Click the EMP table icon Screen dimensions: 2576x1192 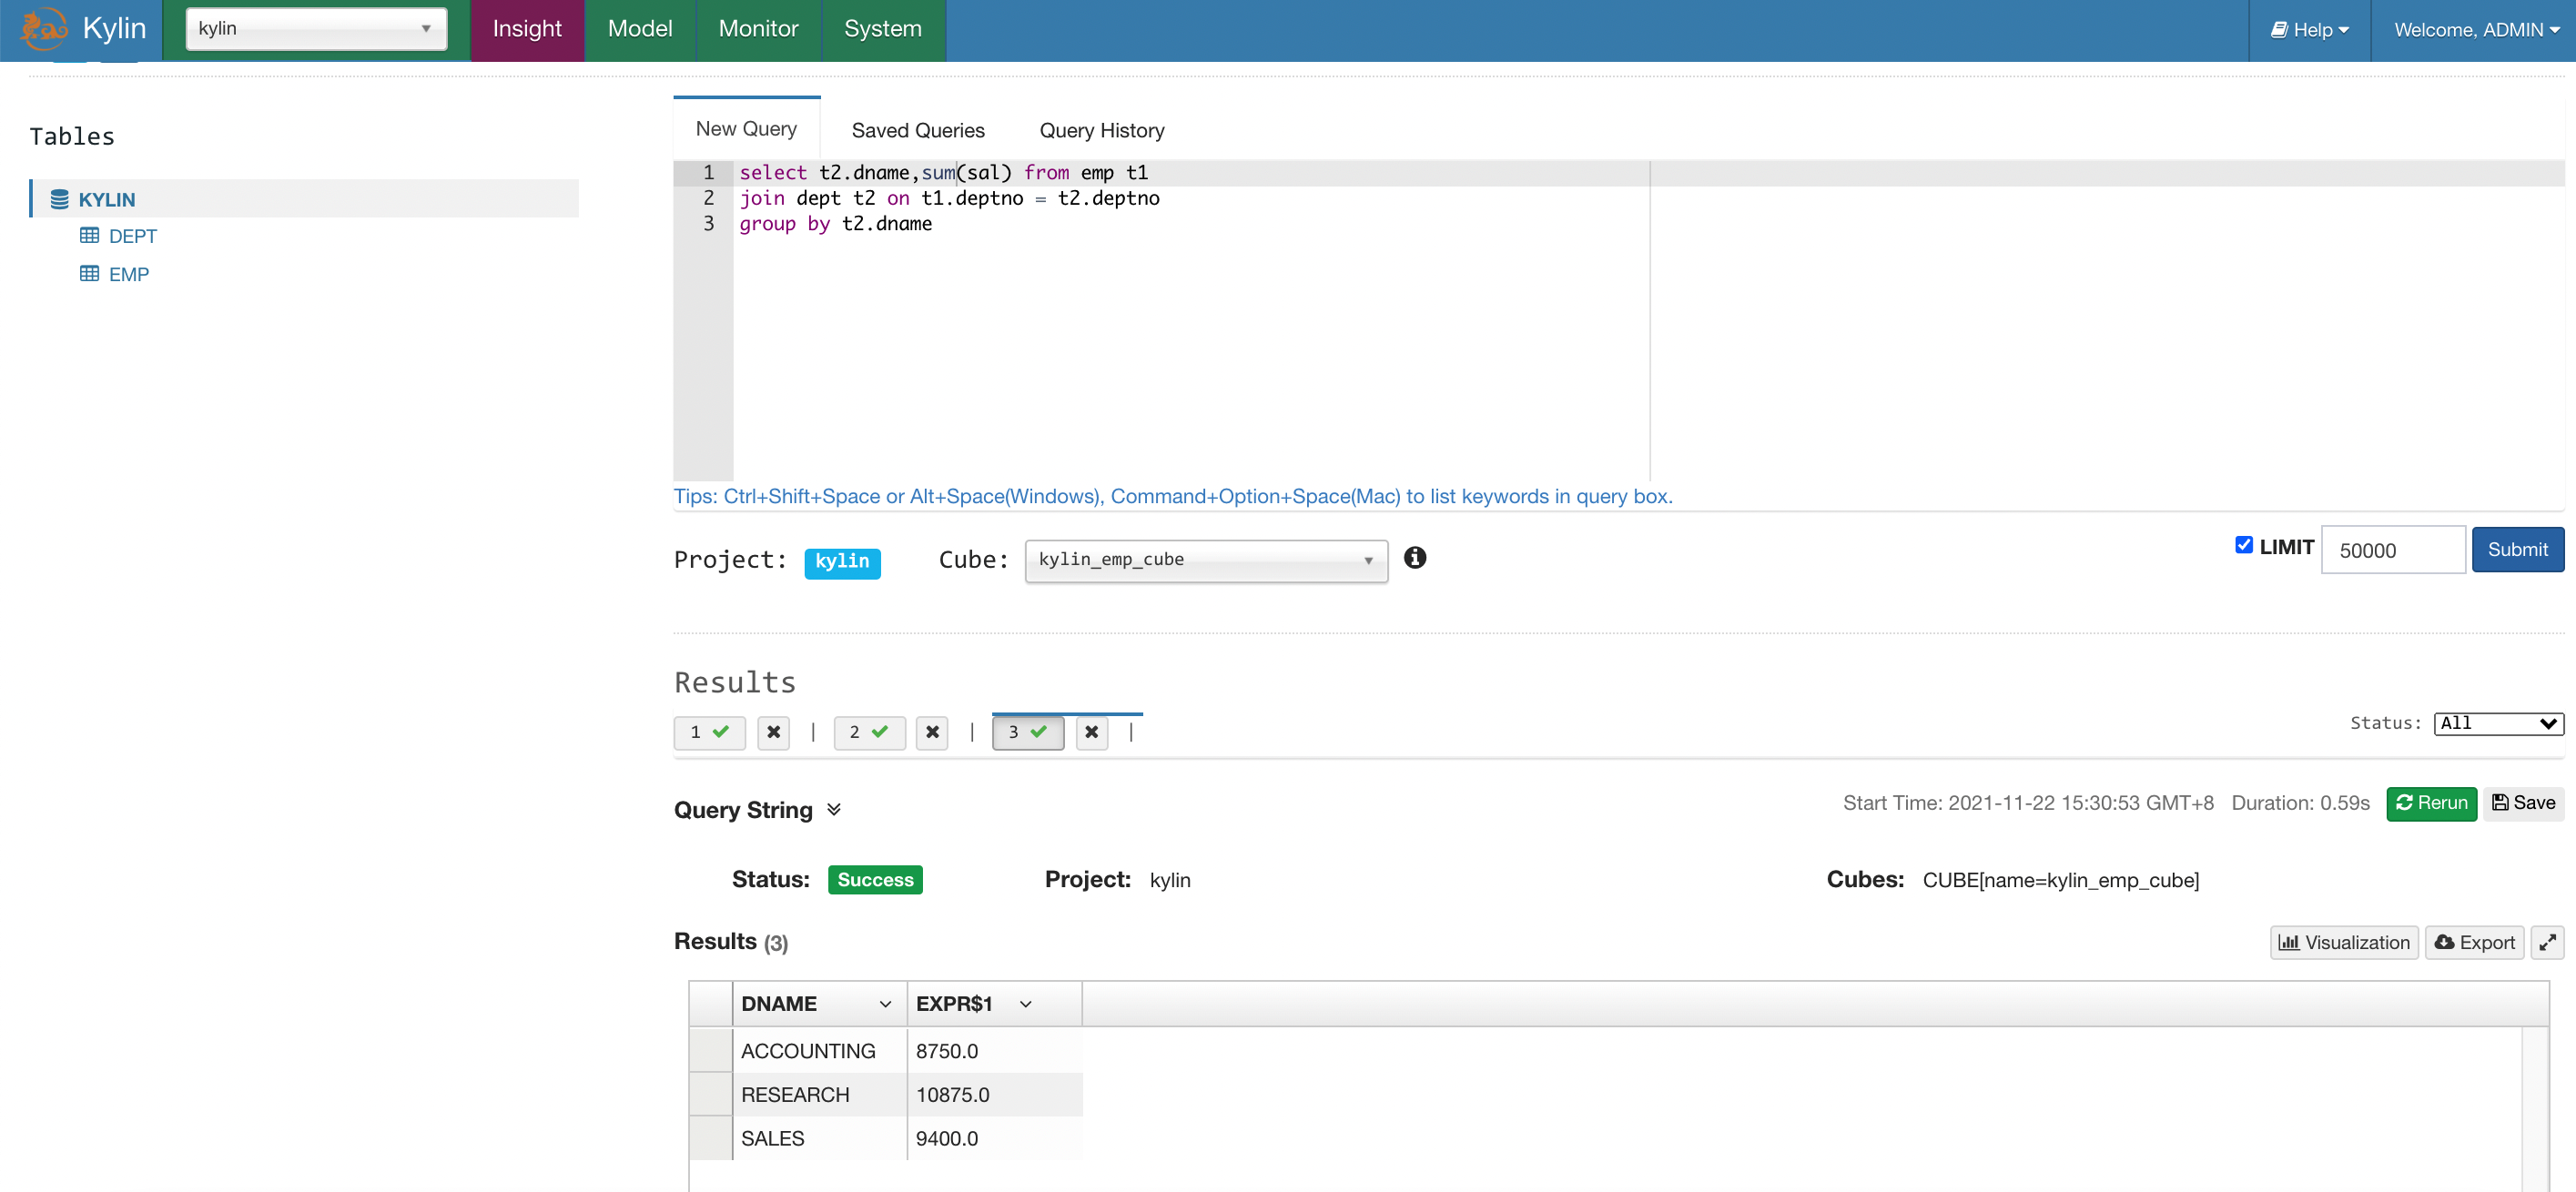coord(89,274)
